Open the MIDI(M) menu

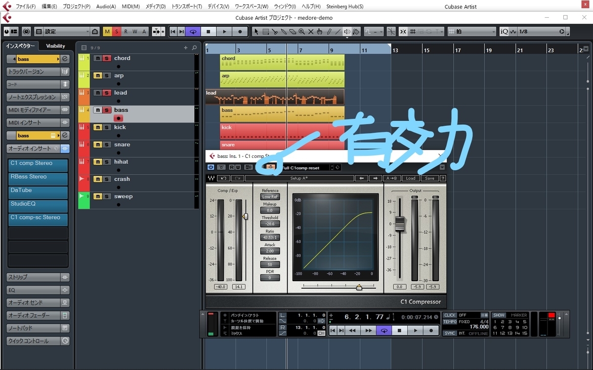tap(131, 6)
